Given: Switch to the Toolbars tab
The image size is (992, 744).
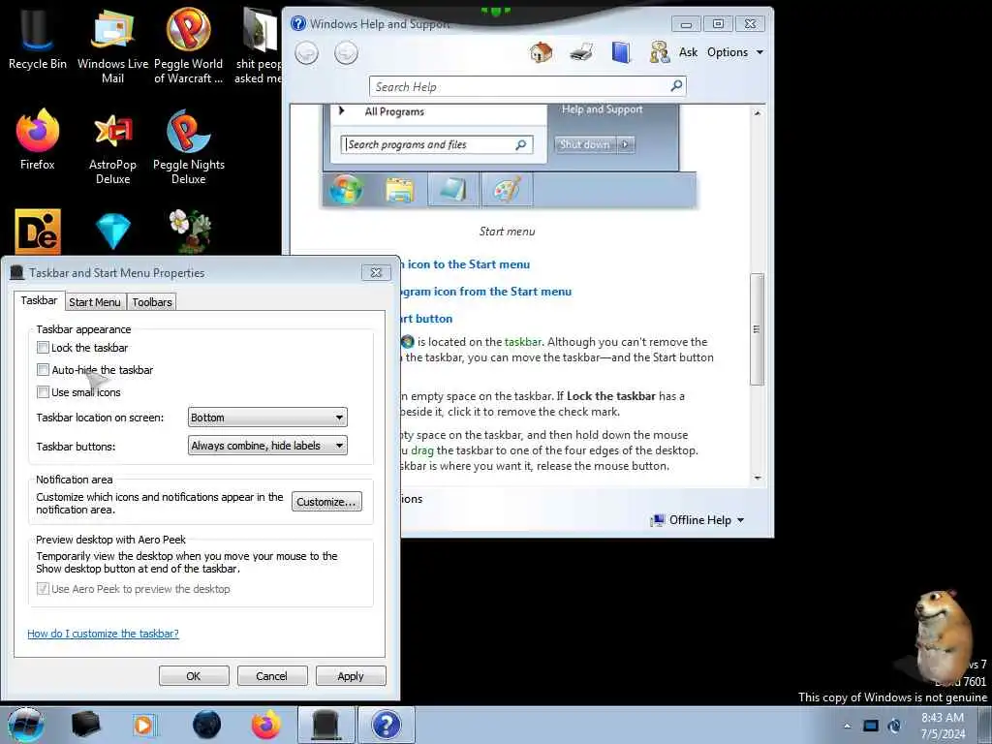Looking at the screenshot, I should [152, 302].
